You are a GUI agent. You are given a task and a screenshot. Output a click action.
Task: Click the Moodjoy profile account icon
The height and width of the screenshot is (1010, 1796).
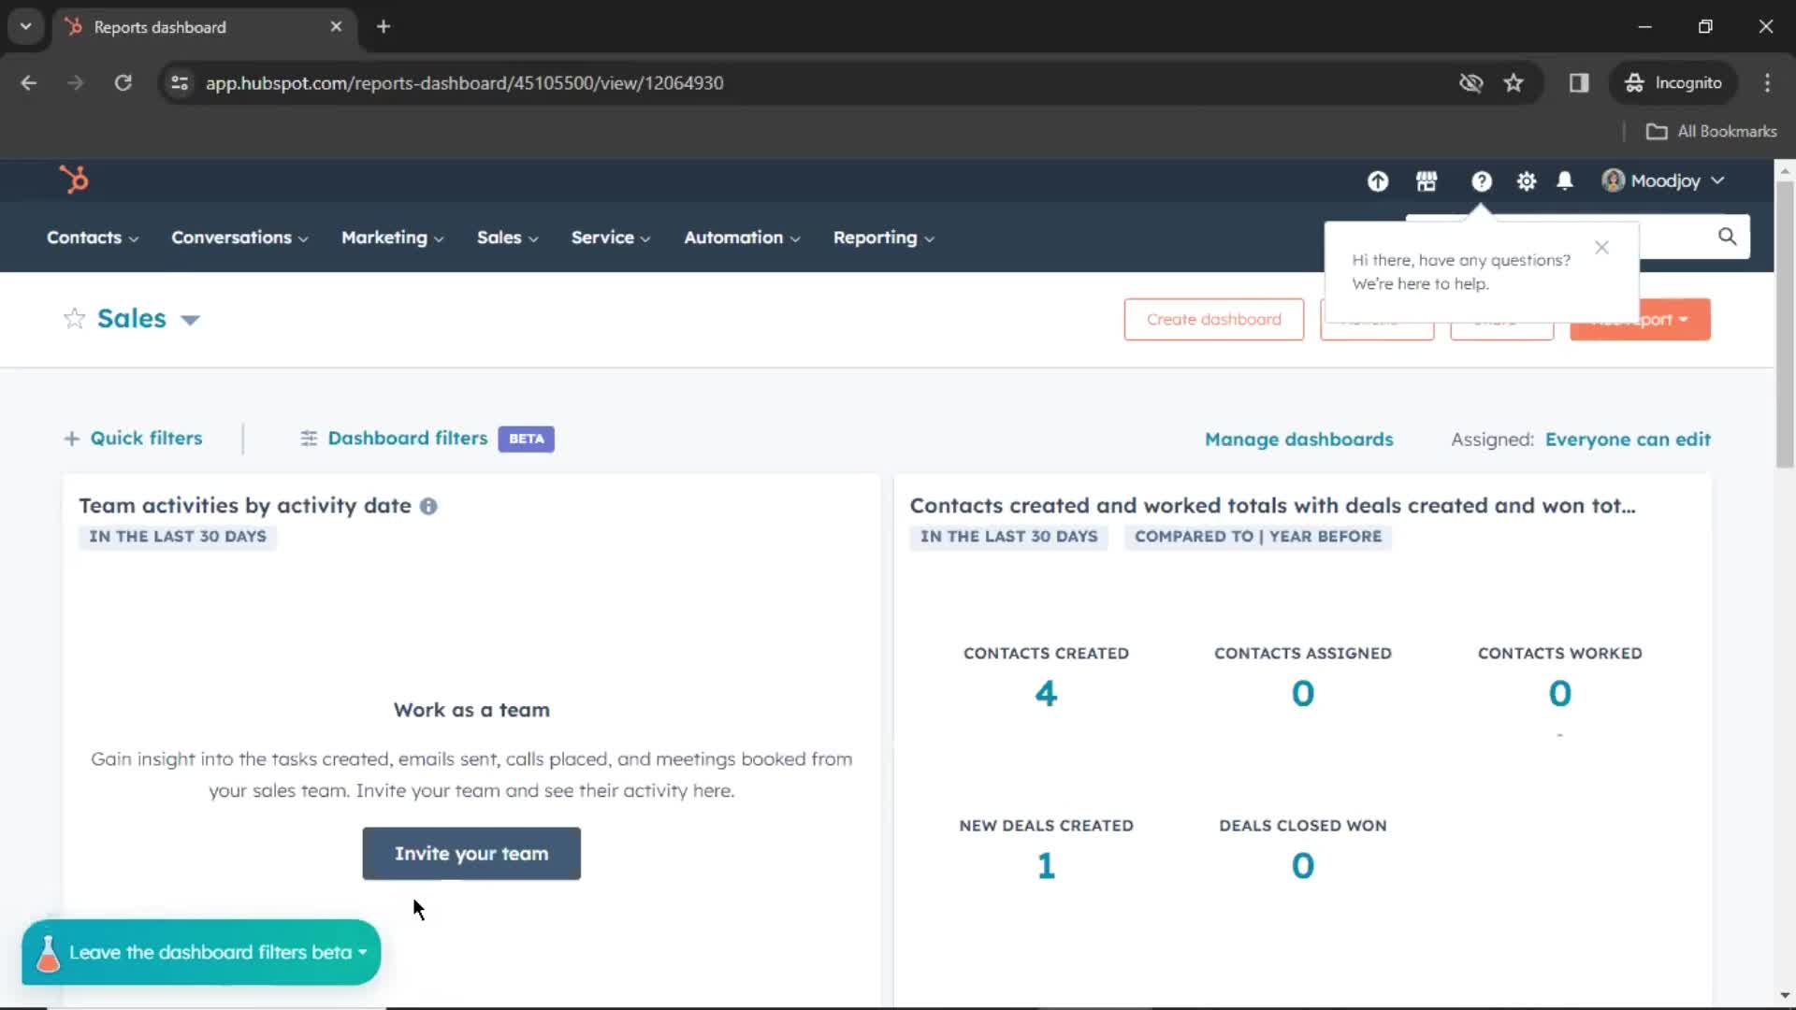click(1613, 180)
